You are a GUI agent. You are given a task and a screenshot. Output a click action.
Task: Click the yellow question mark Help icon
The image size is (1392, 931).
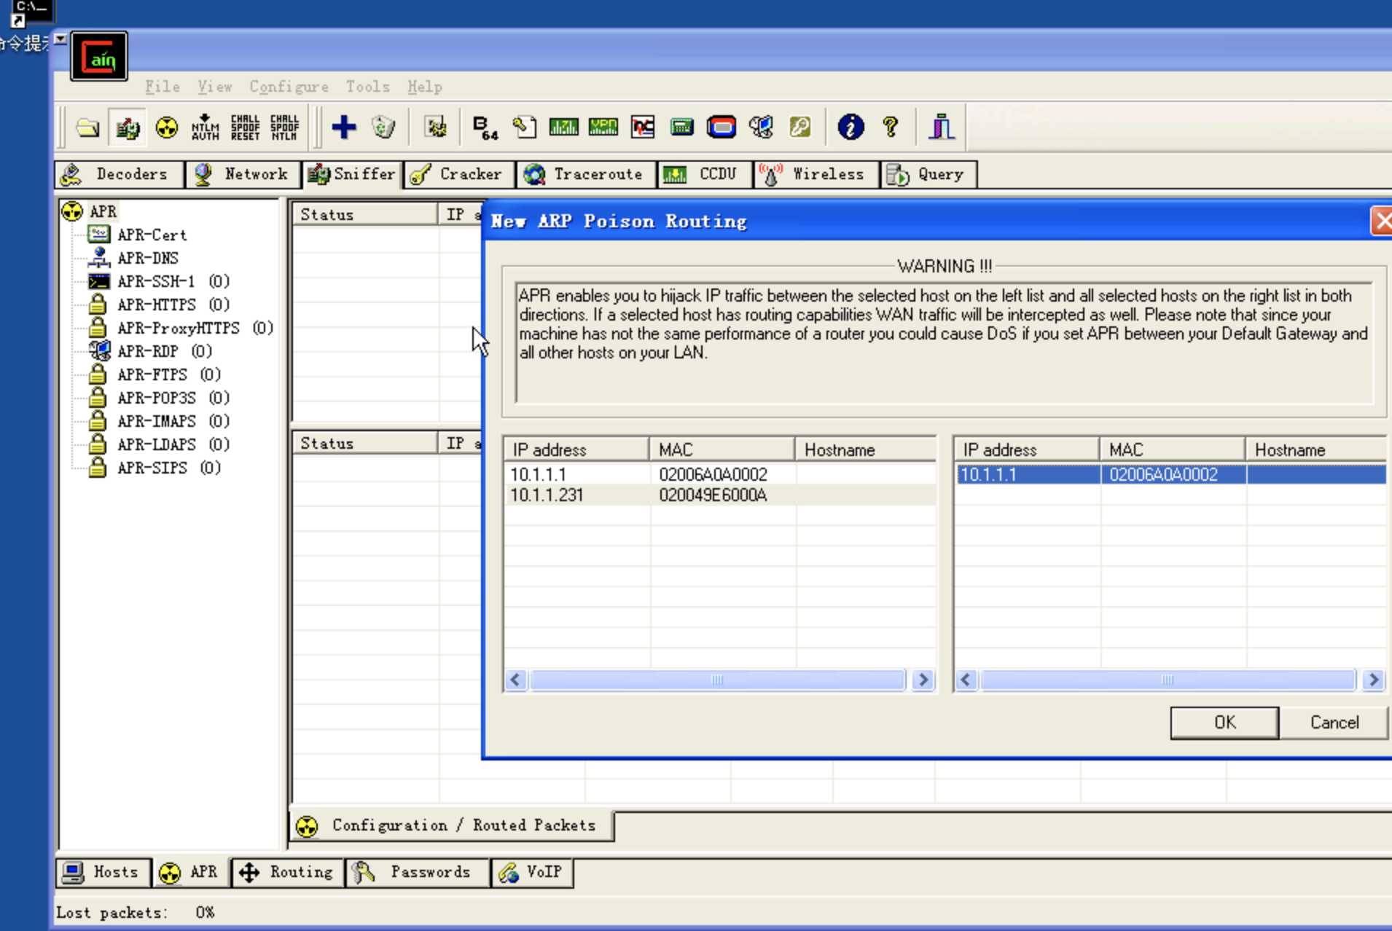[x=890, y=127]
